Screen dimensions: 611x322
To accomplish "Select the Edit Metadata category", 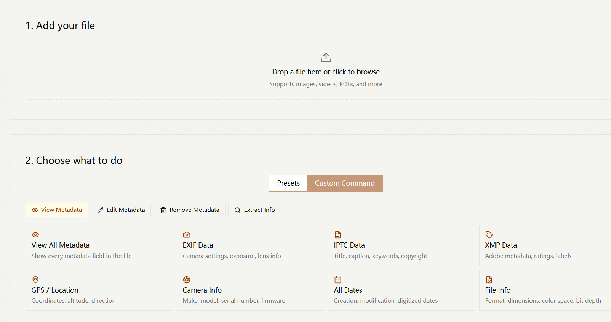I will tap(121, 210).
